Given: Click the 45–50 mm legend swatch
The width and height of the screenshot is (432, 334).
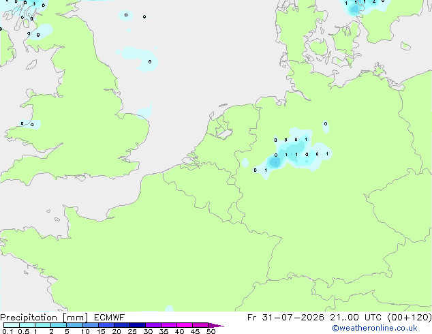Looking at the screenshot, I should [x=200, y=325].
